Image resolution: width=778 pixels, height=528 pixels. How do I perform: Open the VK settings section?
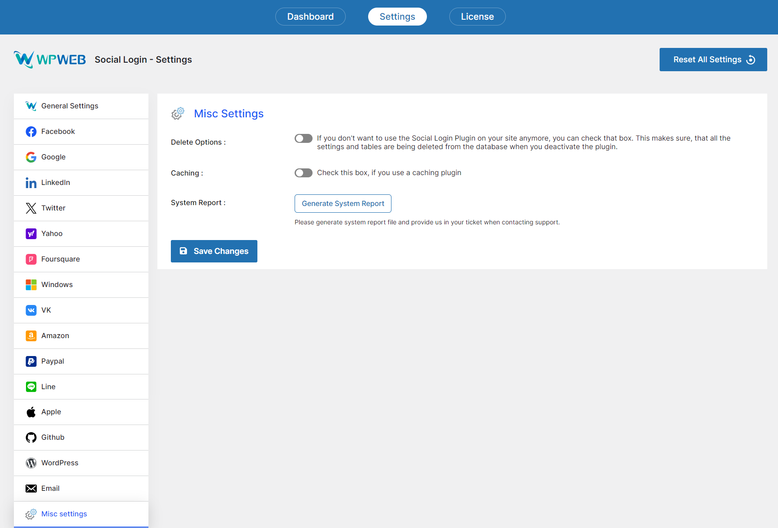81,310
